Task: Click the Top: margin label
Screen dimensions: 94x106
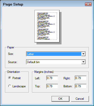Action: (x=38, y=86)
